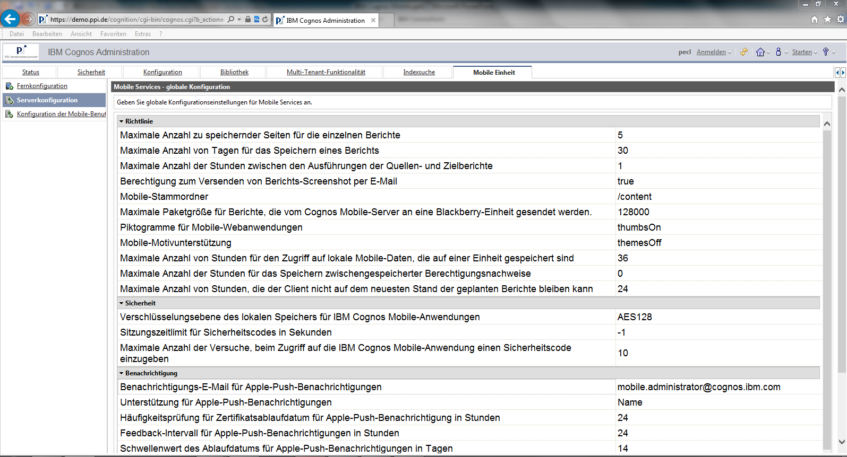
Task: Click the compatibility view icon in address bar
Action: tap(256, 20)
